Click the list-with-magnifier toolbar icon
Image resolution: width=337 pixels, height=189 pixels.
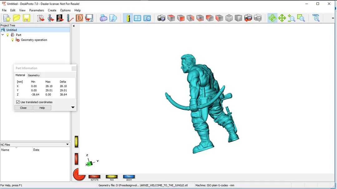147,18
